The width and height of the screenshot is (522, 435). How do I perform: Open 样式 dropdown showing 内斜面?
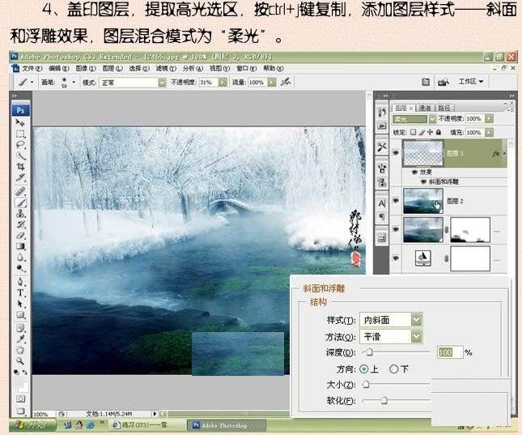[x=417, y=320]
